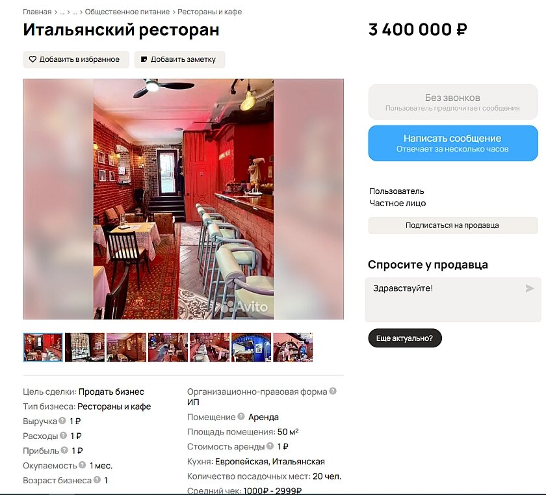Viewport: 546px width, 495px height.
Task: Open the help icon next to Расходы
Action: [x=63, y=435]
